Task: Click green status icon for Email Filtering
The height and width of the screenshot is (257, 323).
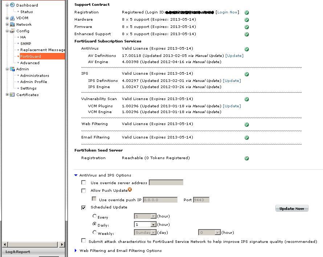Action: click(x=246, y=138)
